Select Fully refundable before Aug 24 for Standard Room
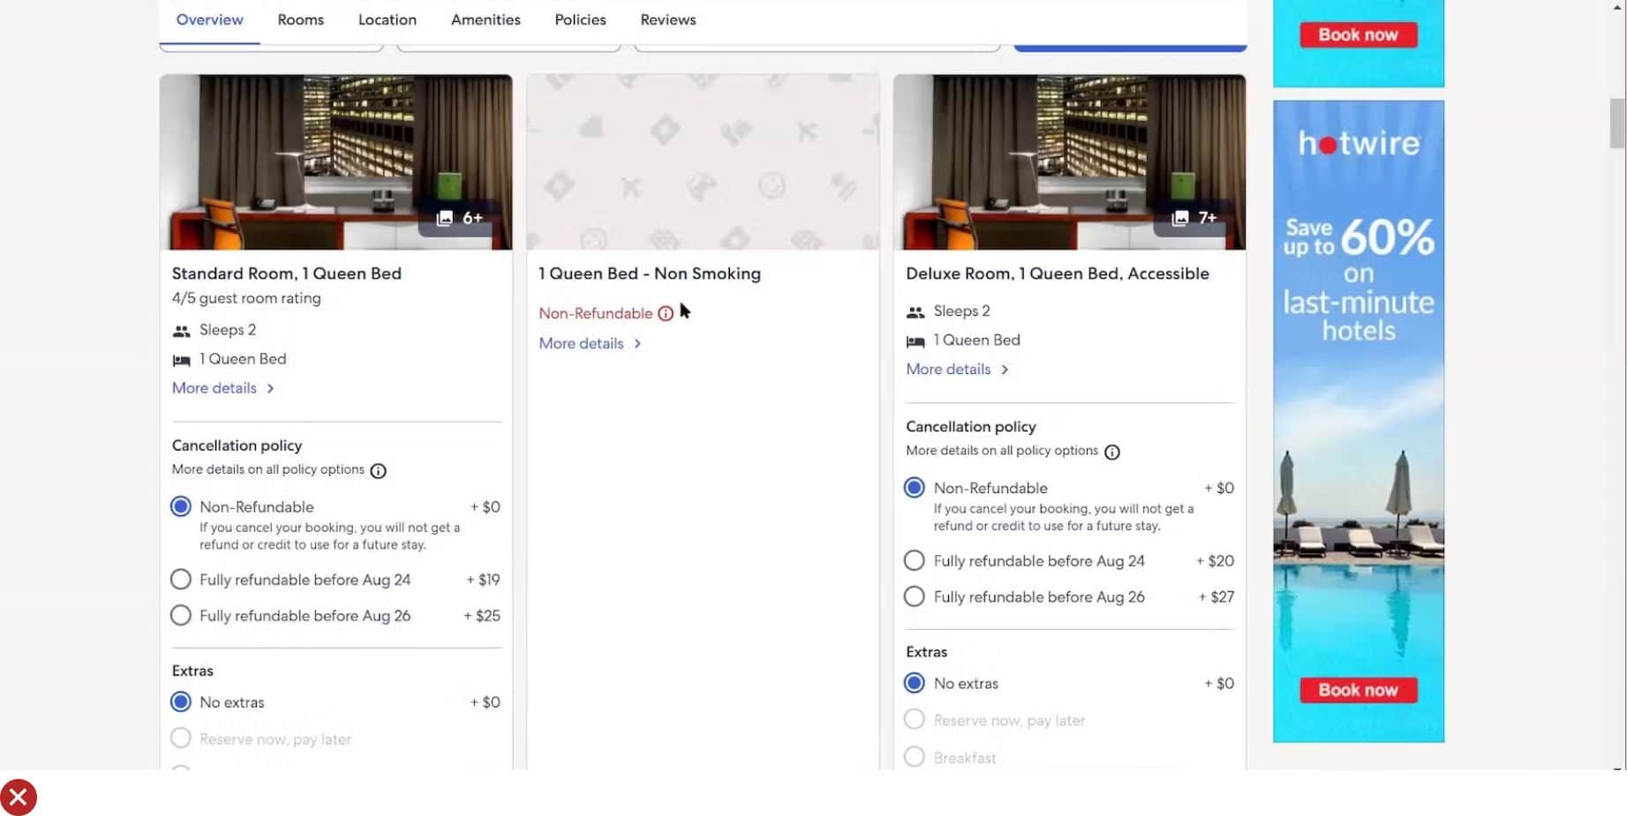The width and height of the screenshot is (1627, 816). 181,580
